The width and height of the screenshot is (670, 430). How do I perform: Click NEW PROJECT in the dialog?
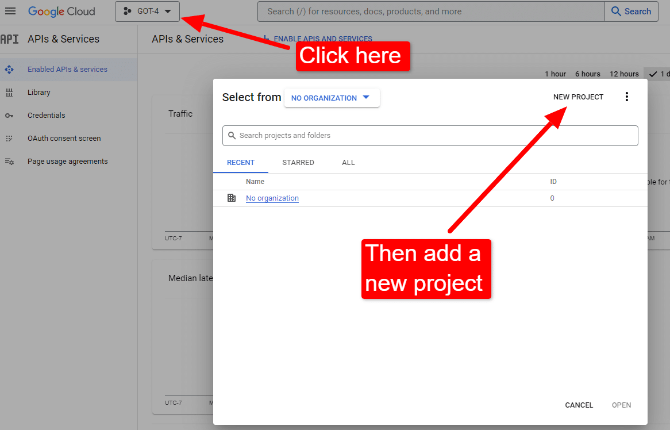578,97
